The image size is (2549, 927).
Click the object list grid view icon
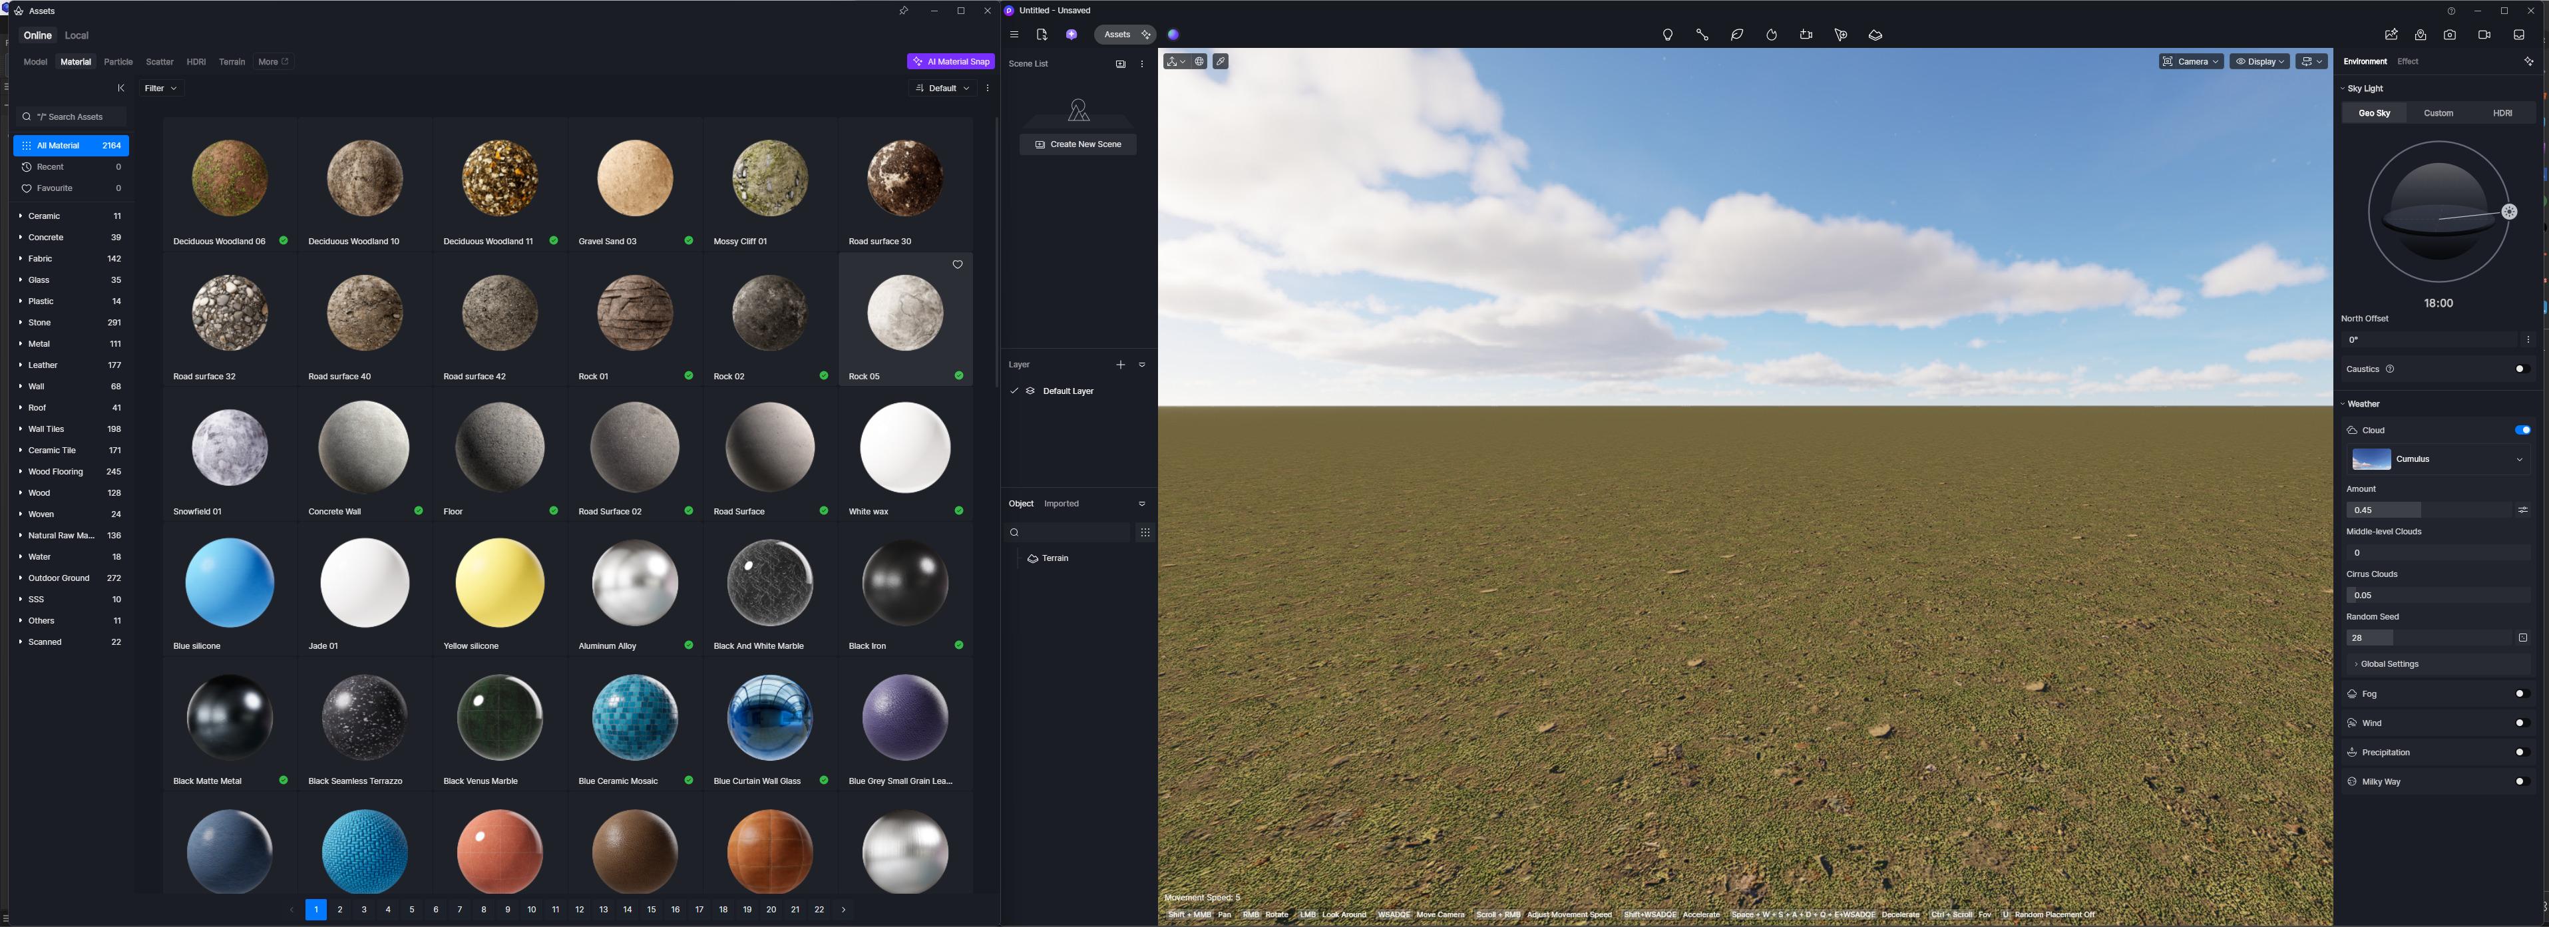click(x=1145, y=532)
